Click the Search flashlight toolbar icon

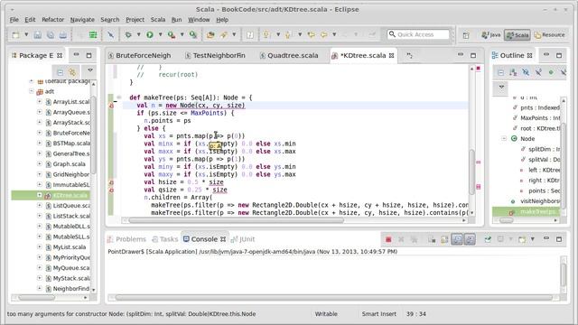[223, 34]
